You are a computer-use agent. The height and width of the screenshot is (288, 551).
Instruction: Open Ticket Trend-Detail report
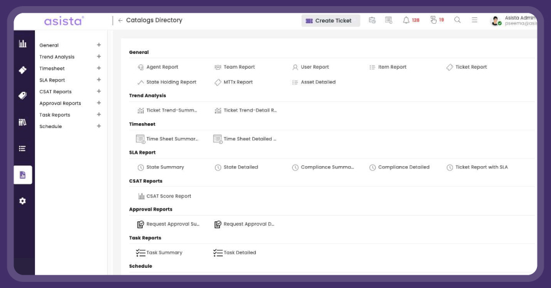pos(246,110)
